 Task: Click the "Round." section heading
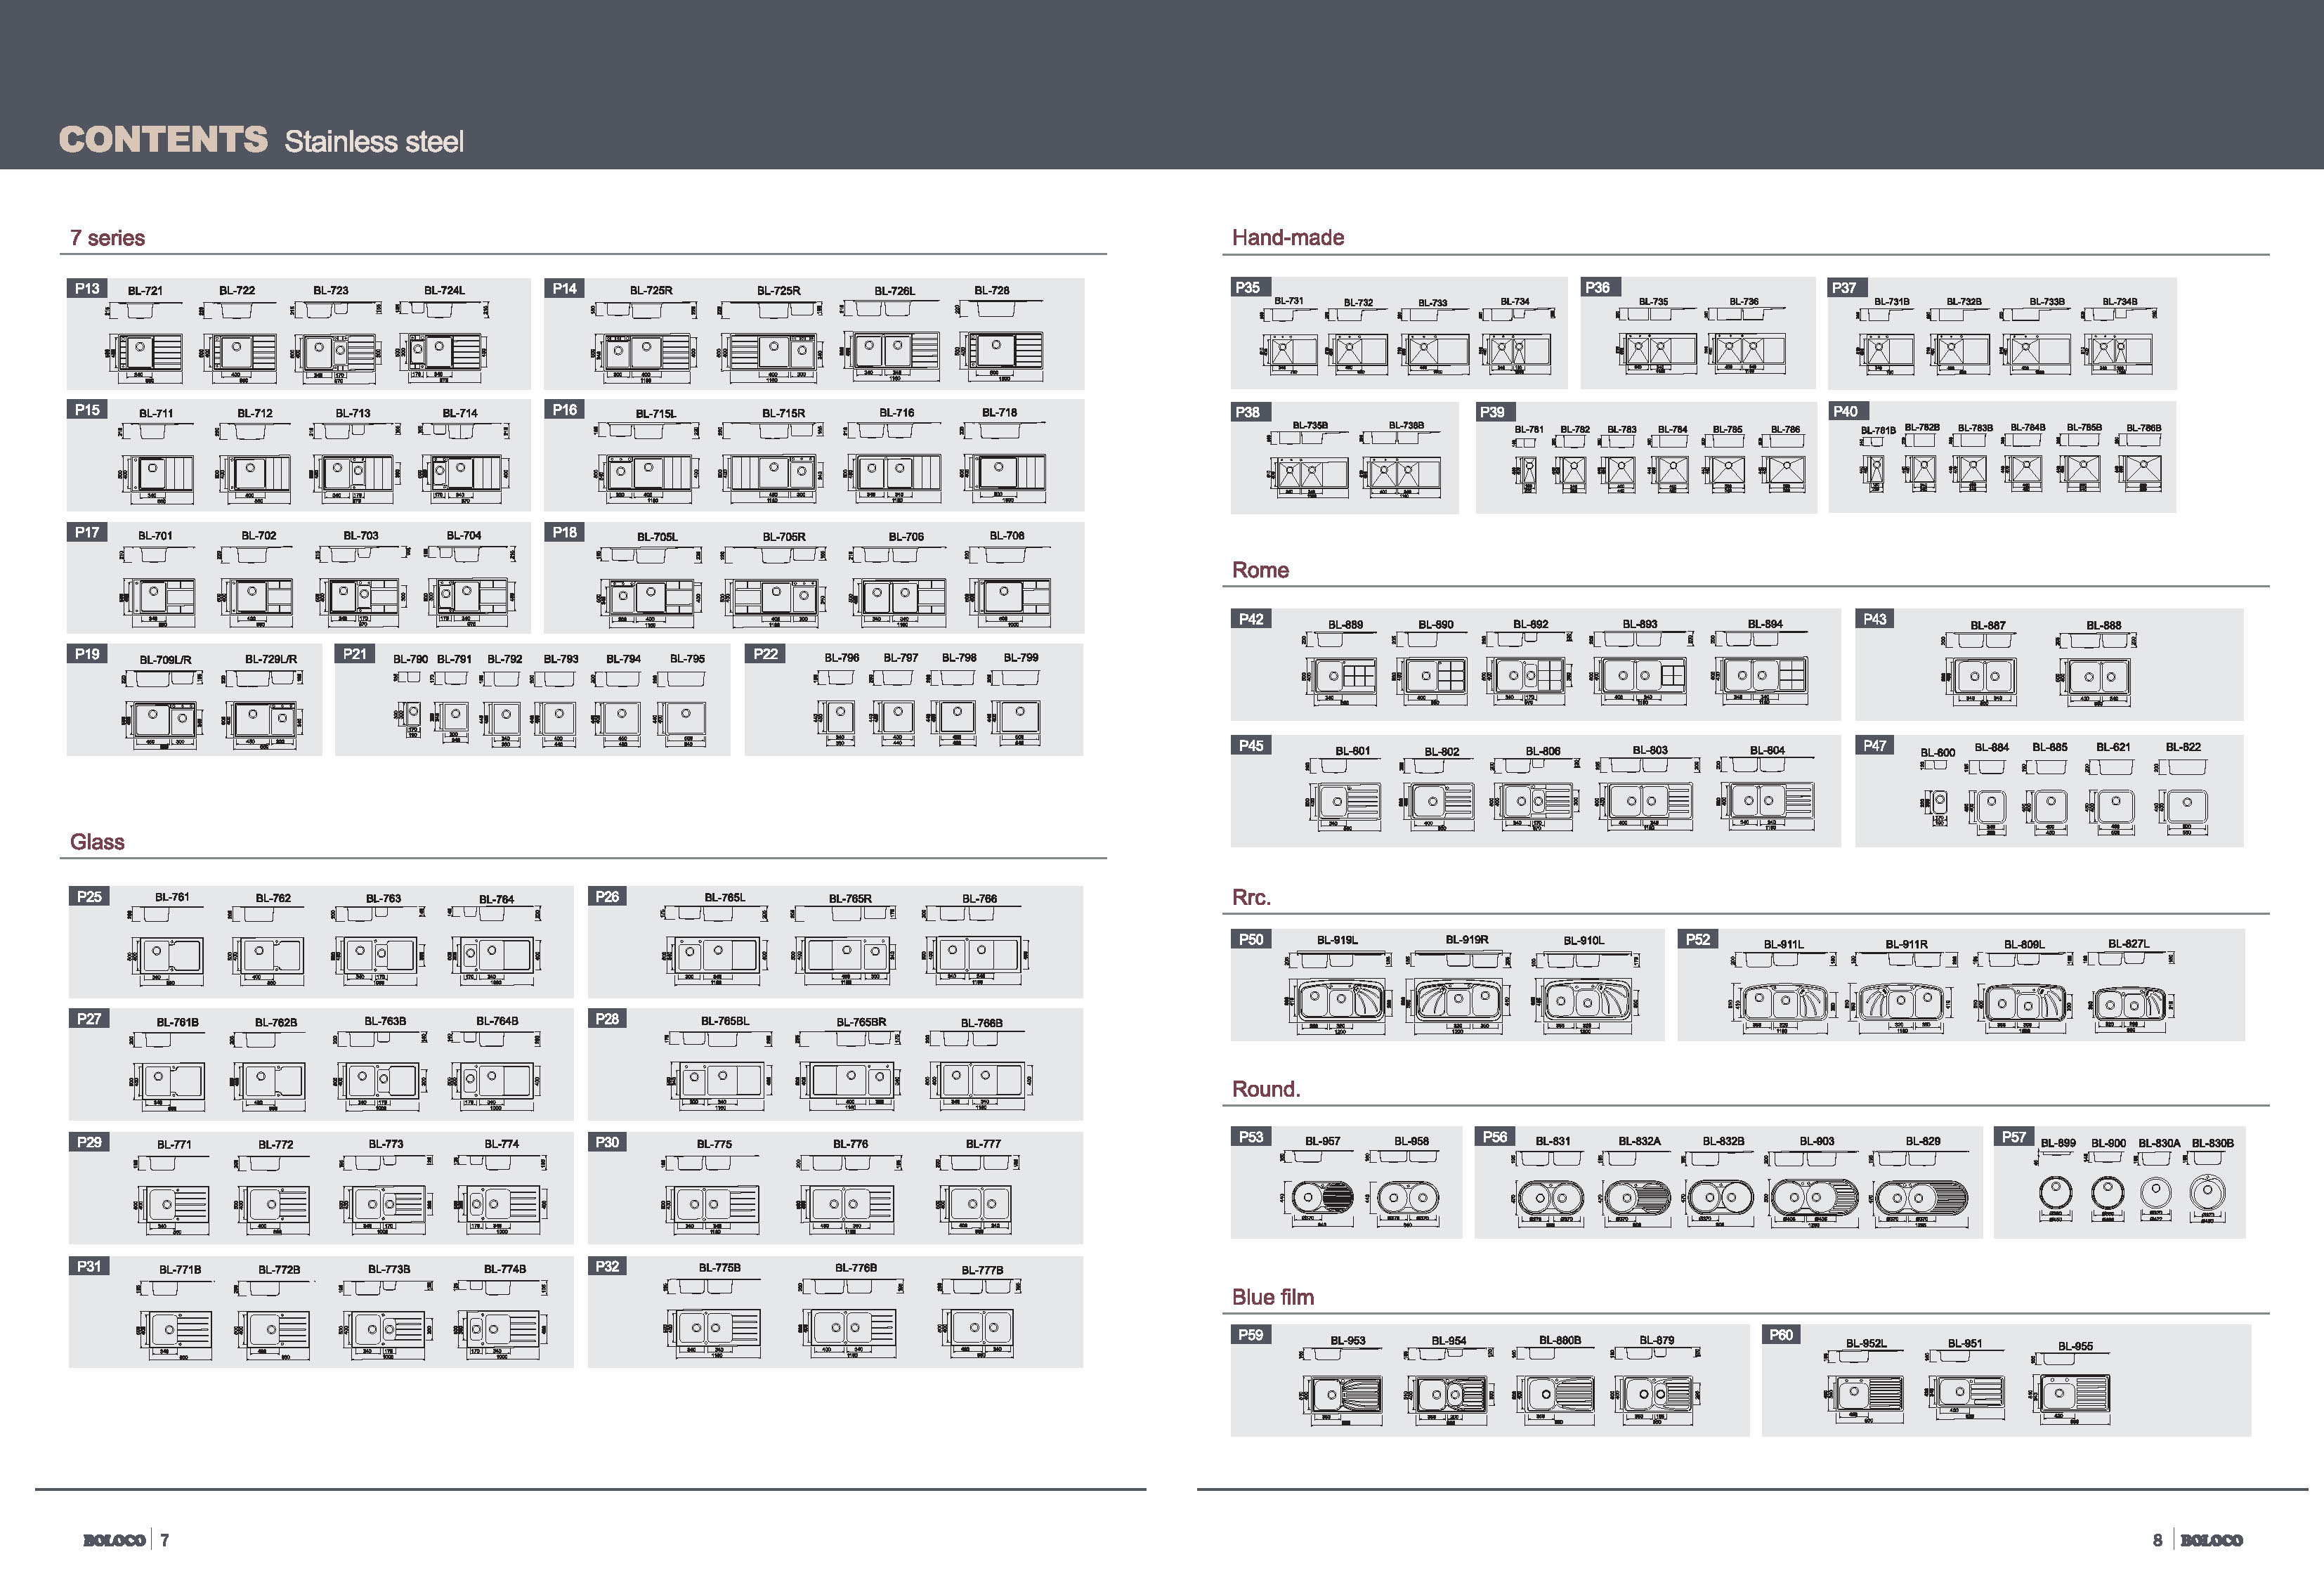(1266, 1089)
